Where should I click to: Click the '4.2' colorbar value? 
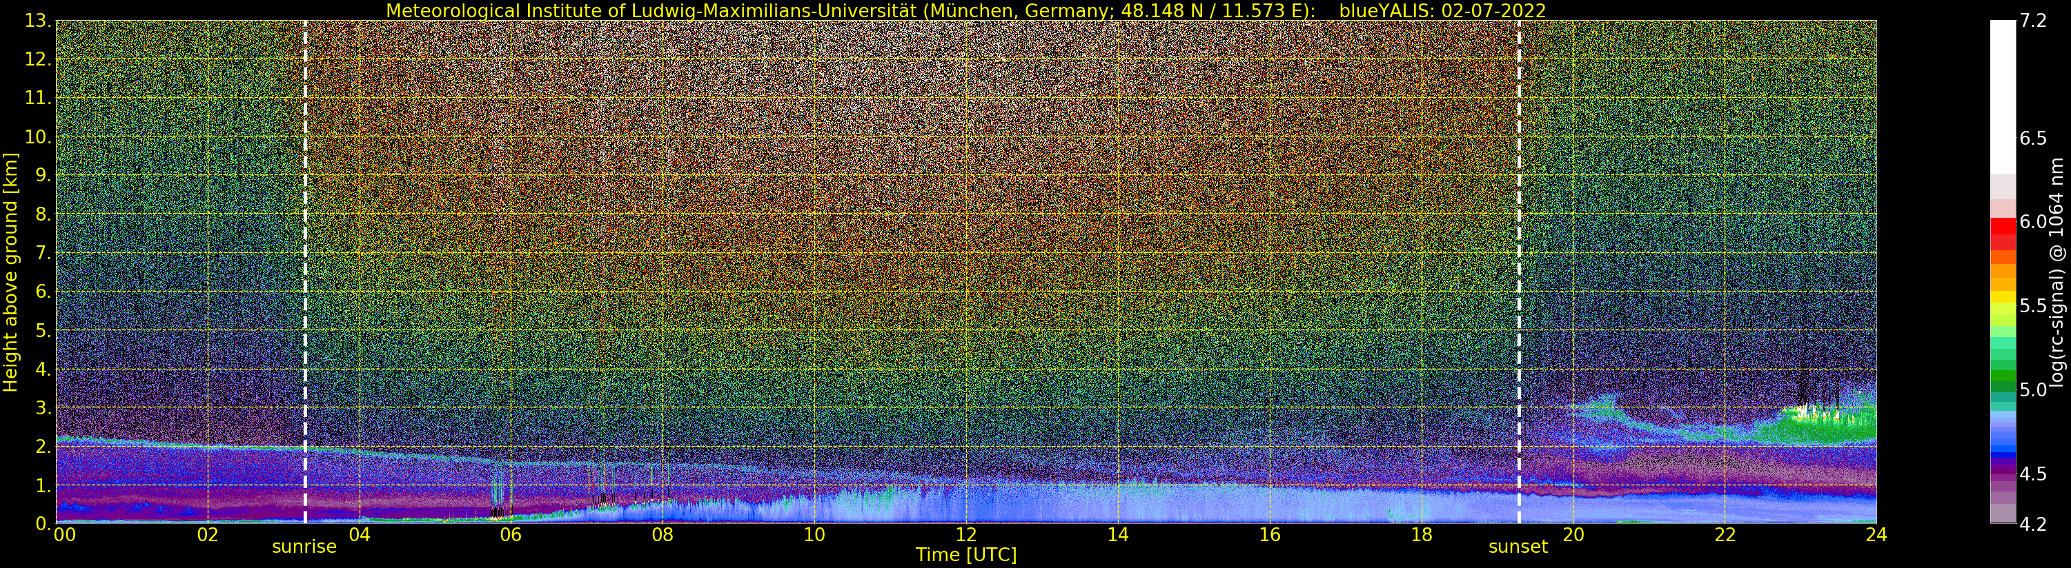coord(2033,524)
